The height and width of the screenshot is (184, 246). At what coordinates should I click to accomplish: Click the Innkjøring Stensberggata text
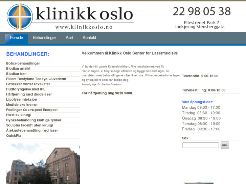(x=200, y=27)
